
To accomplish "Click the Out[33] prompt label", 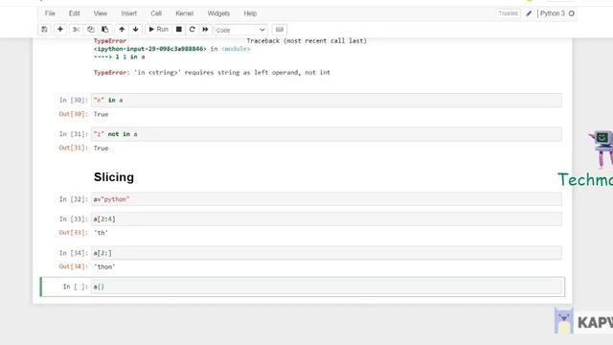I will [x=74, y=233].
